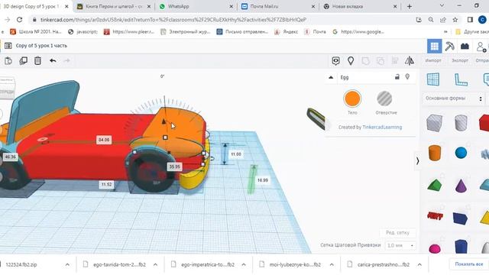
Task: Open options for ego-tavrida-tom-2 download
Action: pyautogui.click(x=155, y=265)
